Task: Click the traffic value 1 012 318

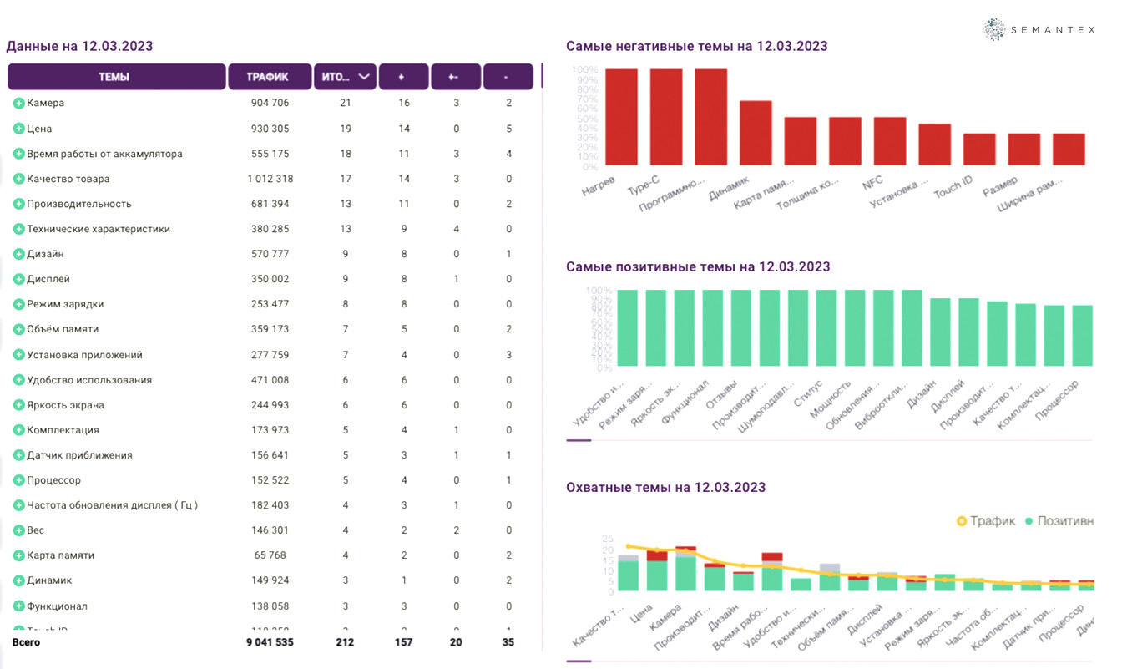Action: tap(270, 179)
